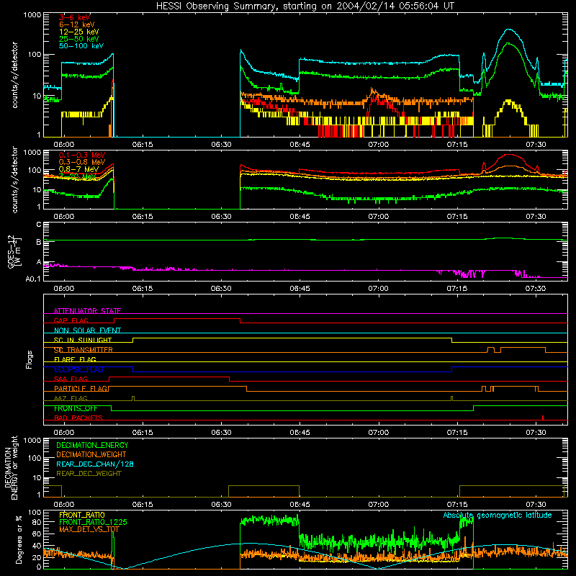This screenshot has height=576, width=576.
Task: Click the SAA_FLAG label
Action: (71, 379)
